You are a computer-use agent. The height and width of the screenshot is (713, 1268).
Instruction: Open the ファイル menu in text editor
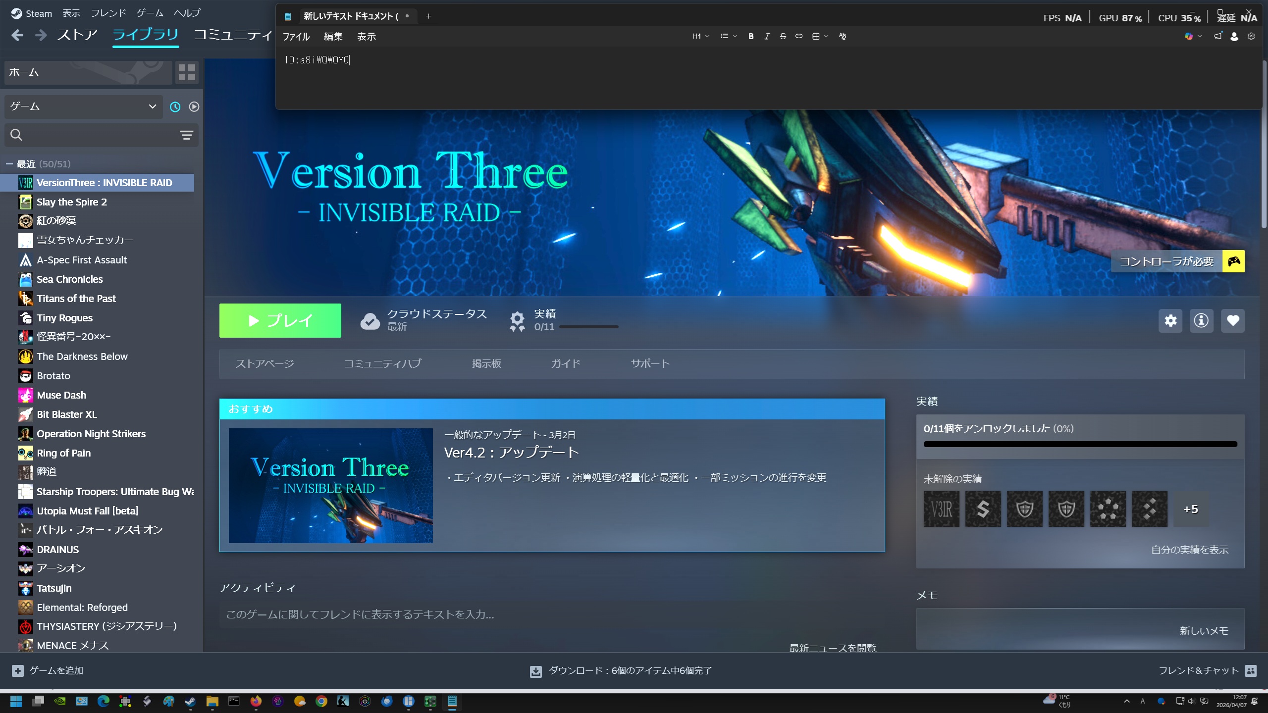[296, 37]
